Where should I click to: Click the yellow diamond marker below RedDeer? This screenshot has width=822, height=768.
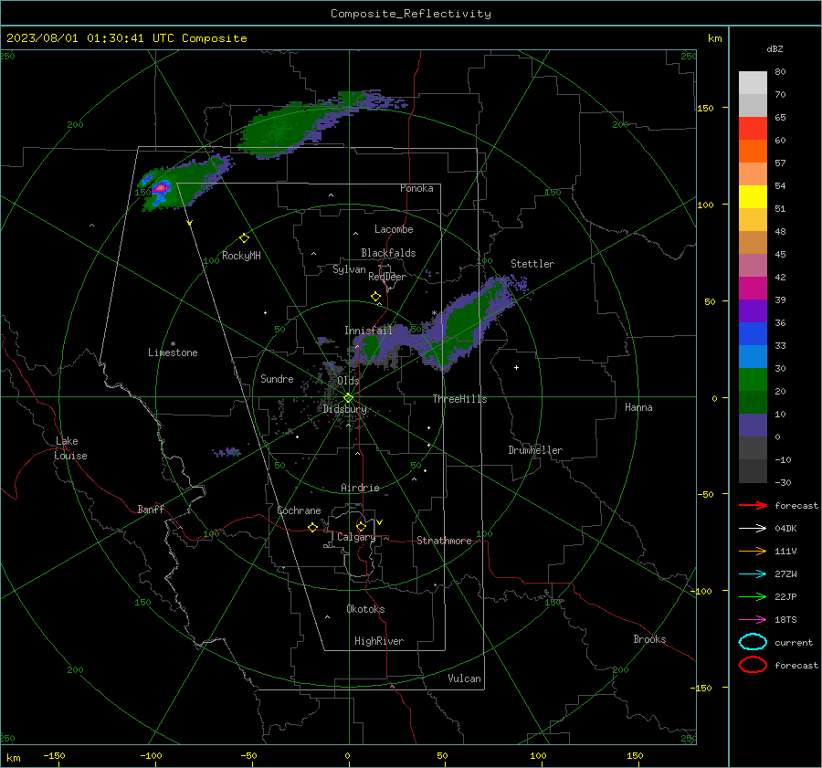[x=375, y=297]
